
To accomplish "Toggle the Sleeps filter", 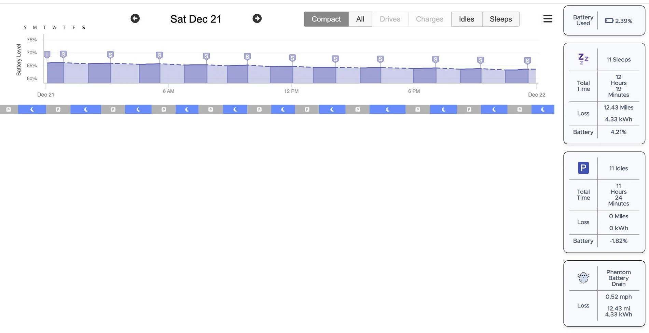I will pyautogui.click(x=500, y=19).
